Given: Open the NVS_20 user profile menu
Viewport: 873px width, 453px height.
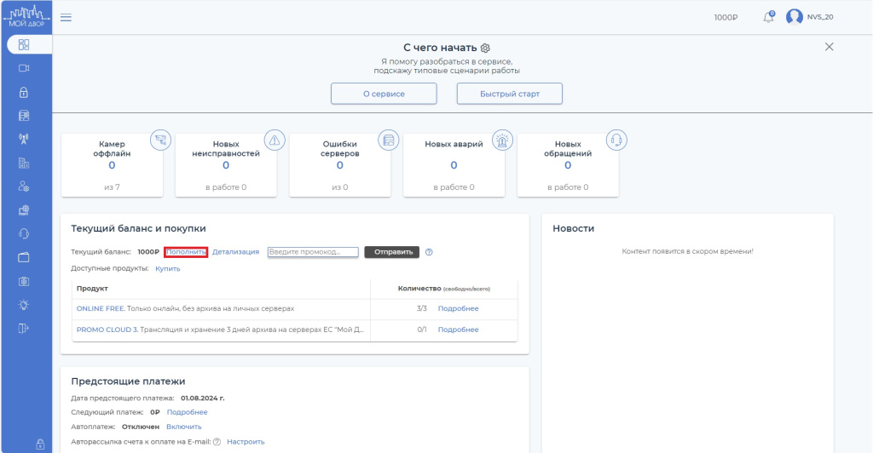Looking at the screenshot, I should point(807,17).
